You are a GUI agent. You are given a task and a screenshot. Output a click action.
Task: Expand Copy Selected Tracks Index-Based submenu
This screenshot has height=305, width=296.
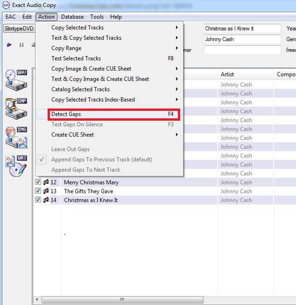pos(177,100)
